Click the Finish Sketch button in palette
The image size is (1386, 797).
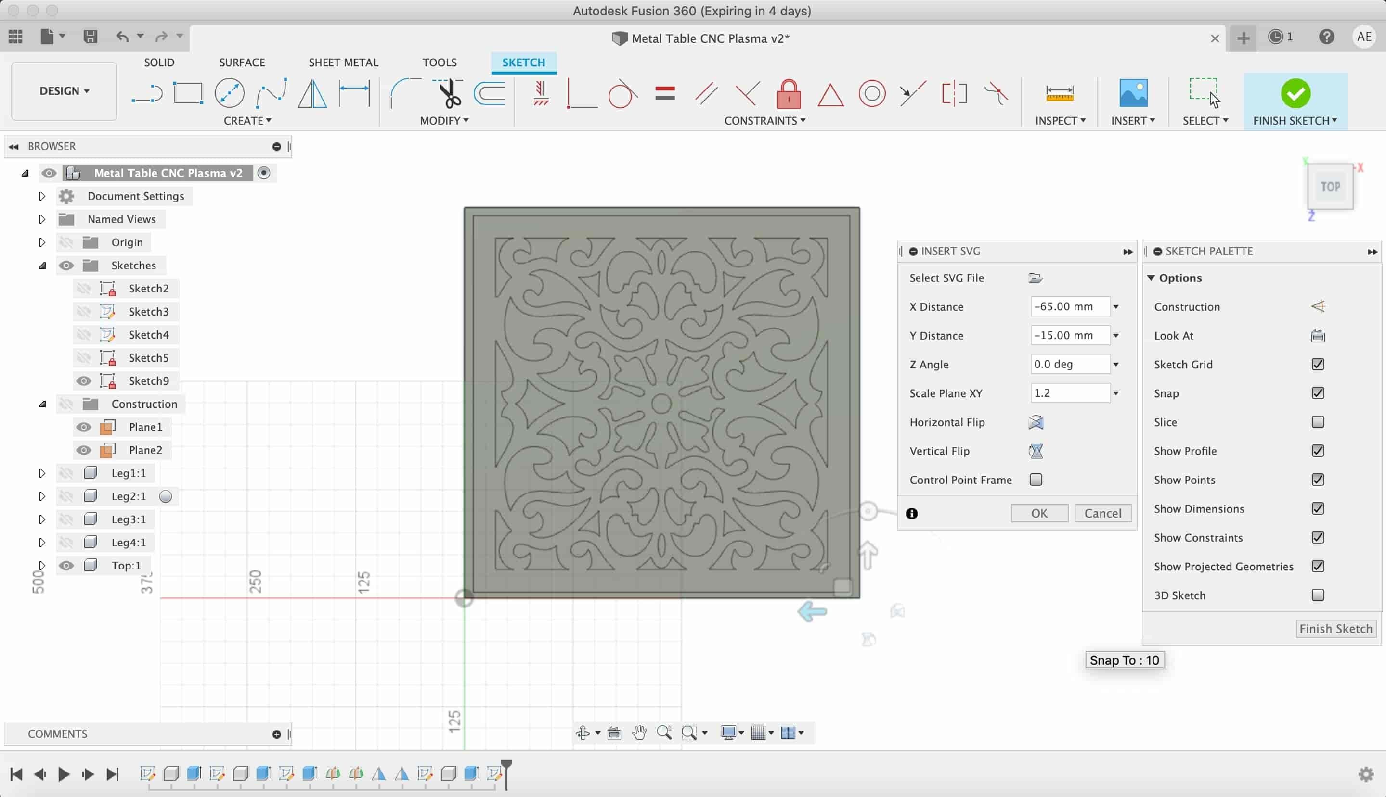1335,629
